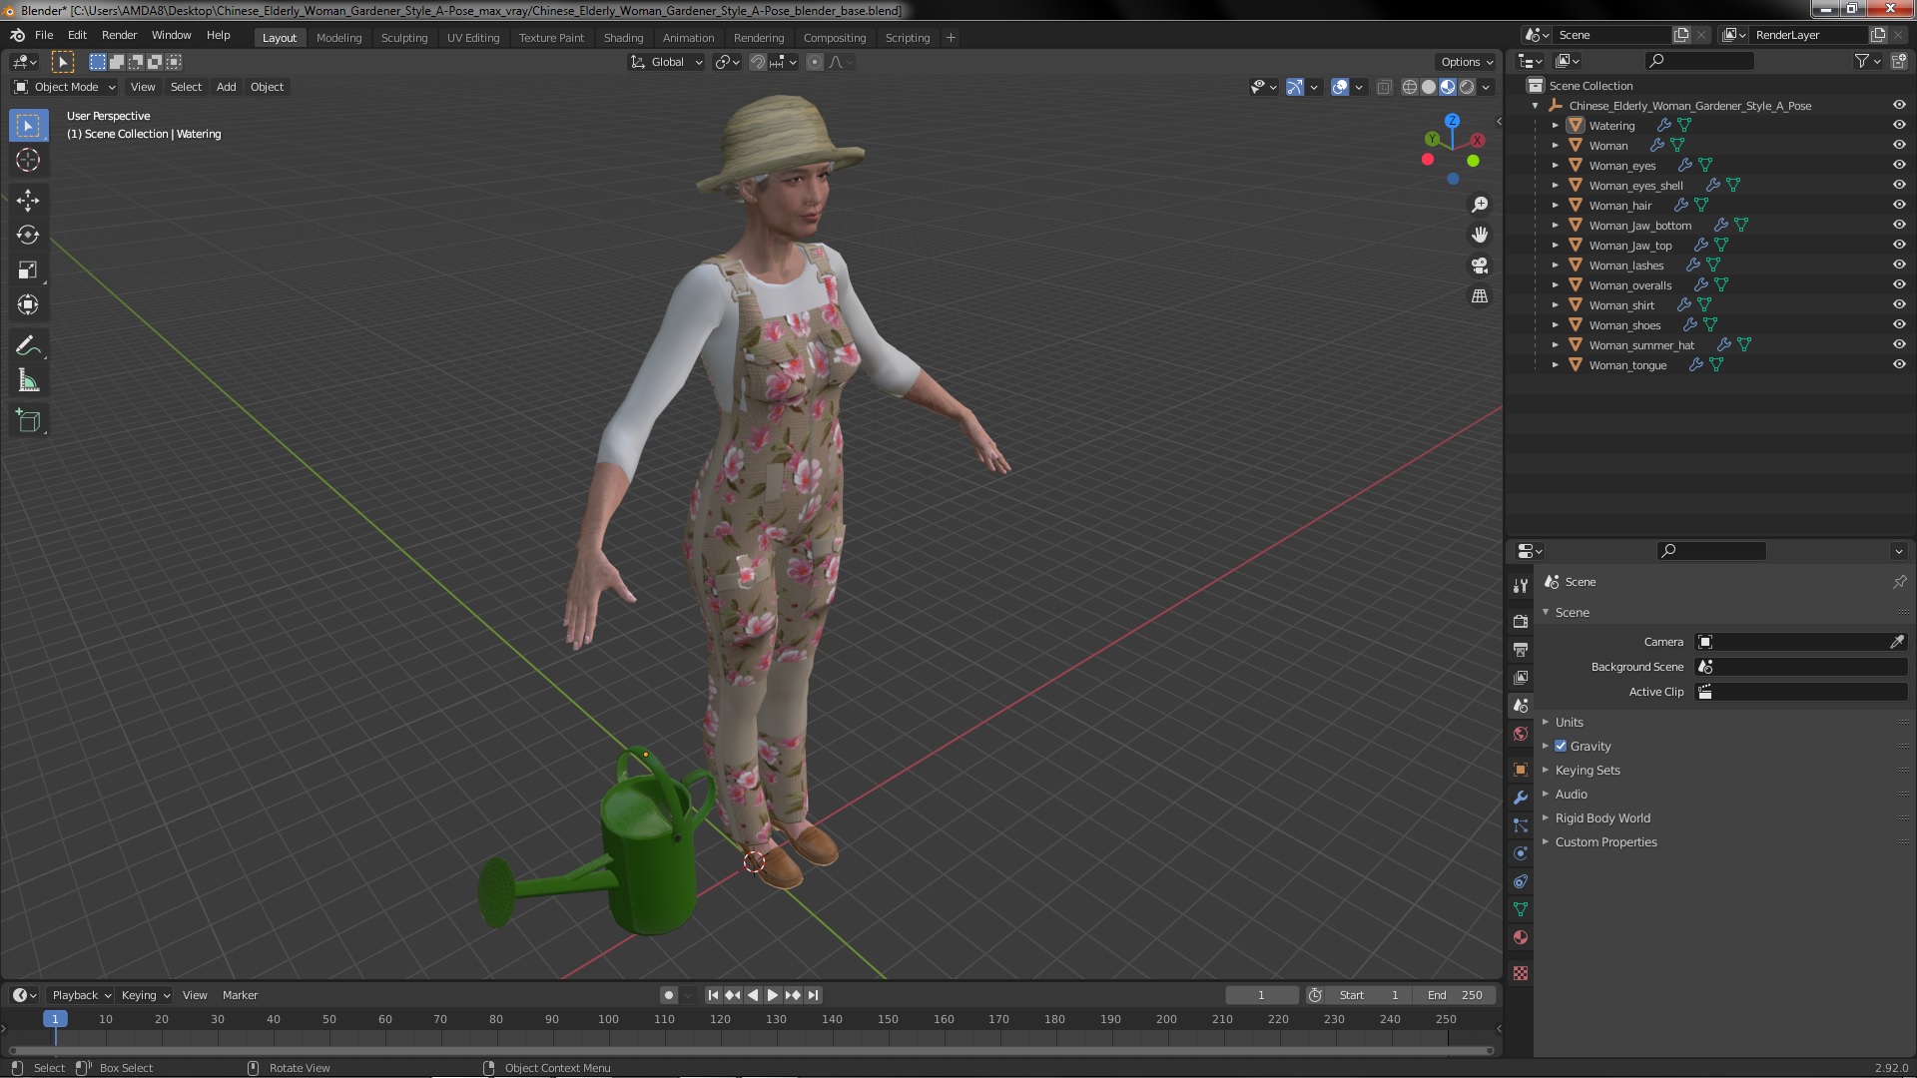Select the Cursor tool in the toolbar
The width and height of the screenshot is (1917, 1078).
(x=28, y=160)
